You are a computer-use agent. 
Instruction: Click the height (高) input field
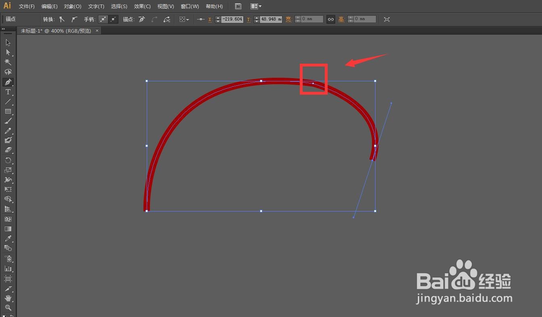pos(365,19)
